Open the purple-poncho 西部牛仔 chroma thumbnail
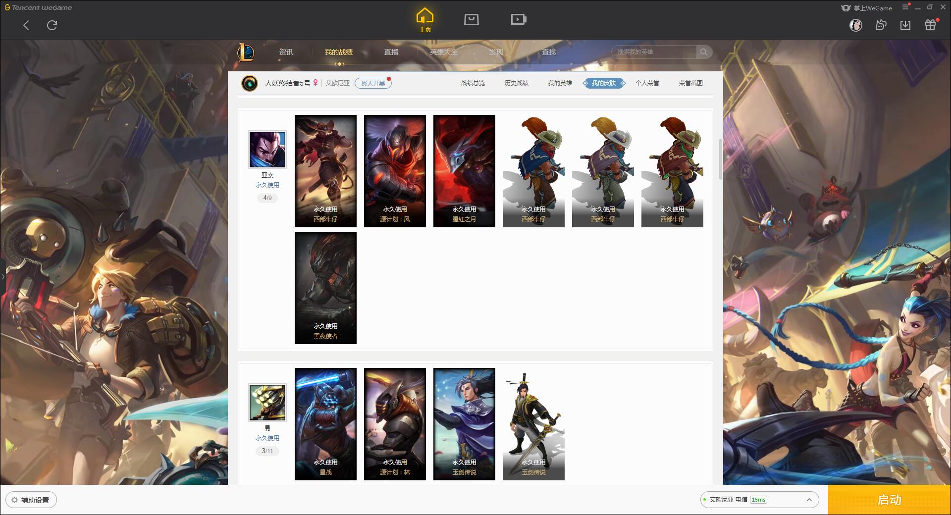The height and width of the screenshot is (515, 951). [x=603, y=171]
